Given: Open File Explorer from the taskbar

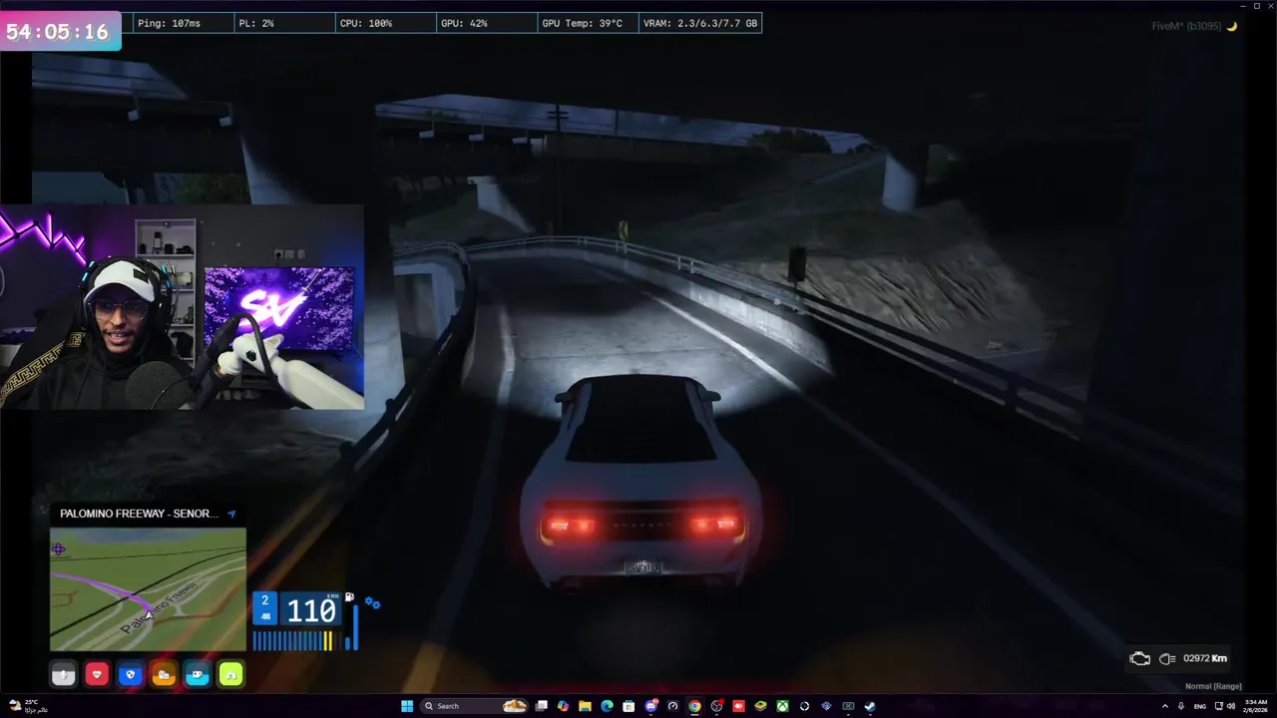Looking at the screenshot, I should [x=585, y=706].
